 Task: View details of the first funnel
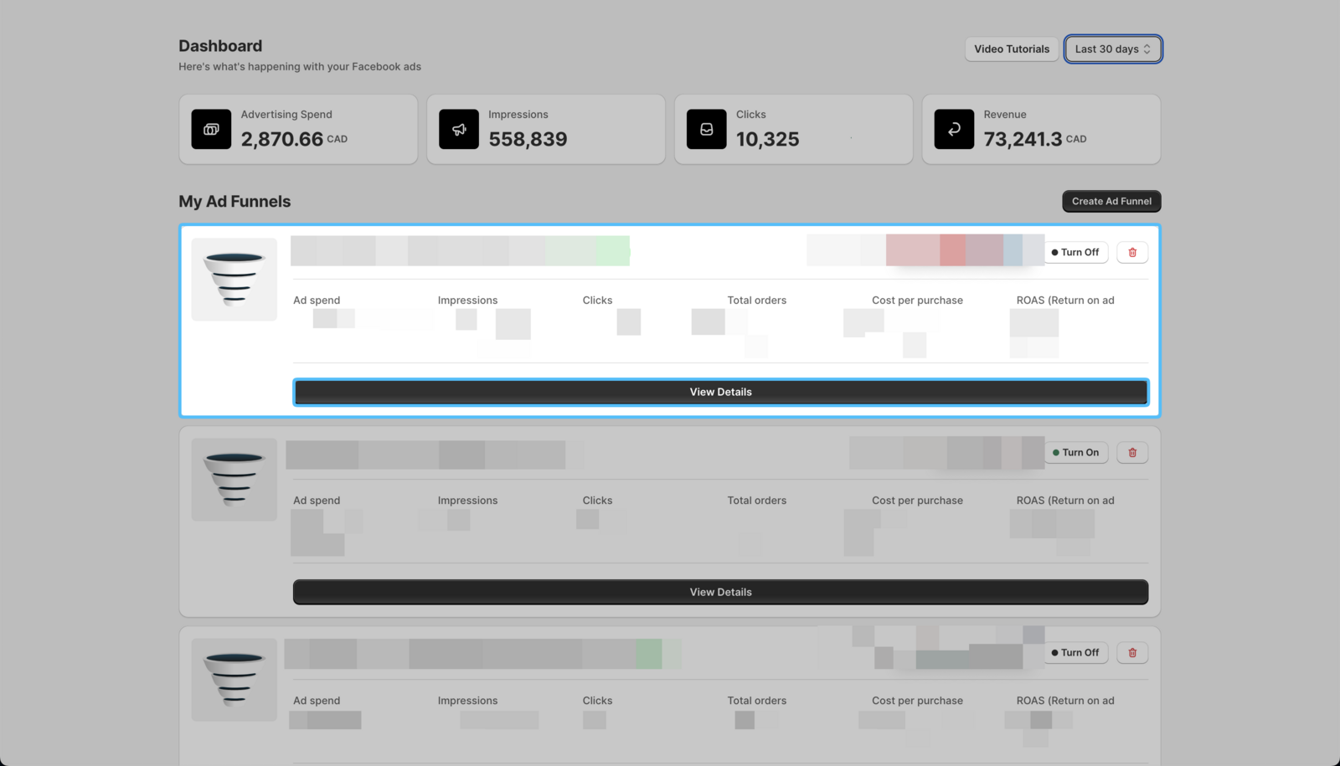tap(720, 391)
